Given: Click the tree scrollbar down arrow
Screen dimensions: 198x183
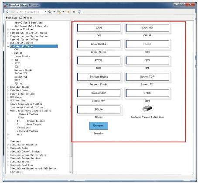Looking at the screenshot, I should click(71, 172).
